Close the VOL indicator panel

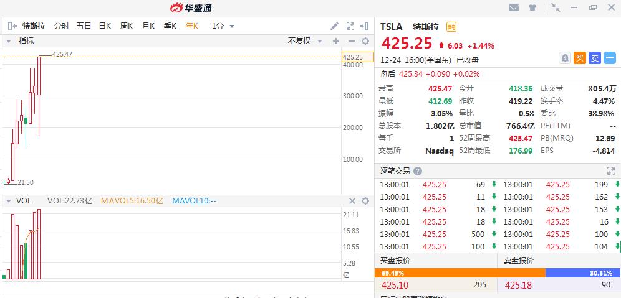(352, 201)
